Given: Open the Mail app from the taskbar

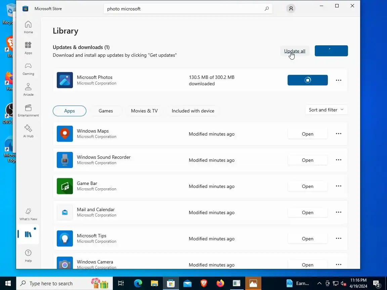Looking at the screenshot, I should click(x=187, y=283).
